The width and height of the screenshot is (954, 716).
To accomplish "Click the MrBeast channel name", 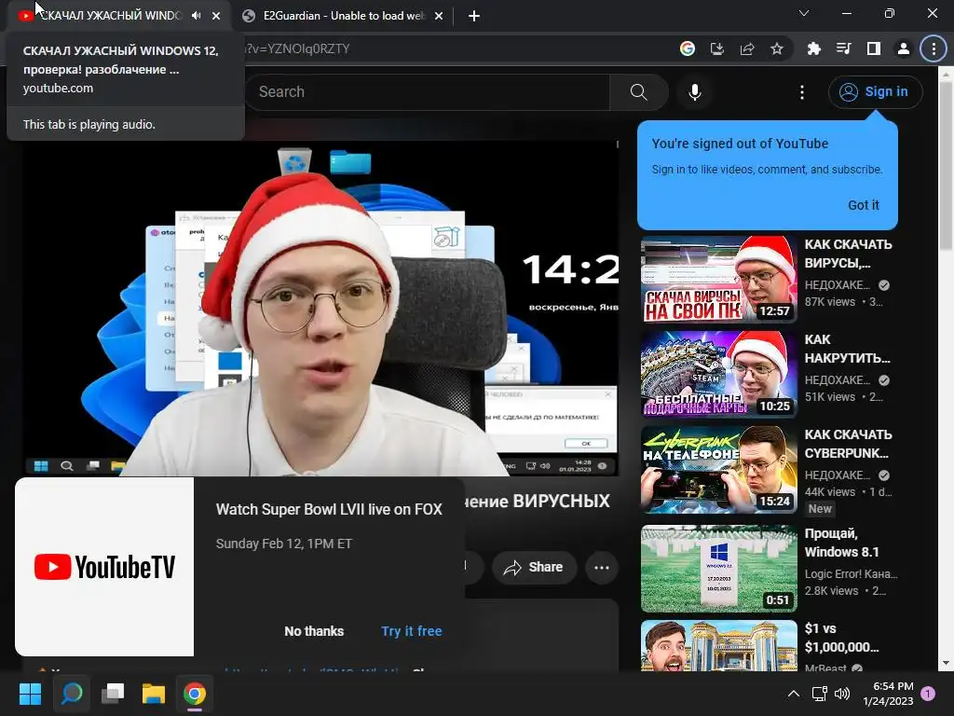I will coord(825,668).
